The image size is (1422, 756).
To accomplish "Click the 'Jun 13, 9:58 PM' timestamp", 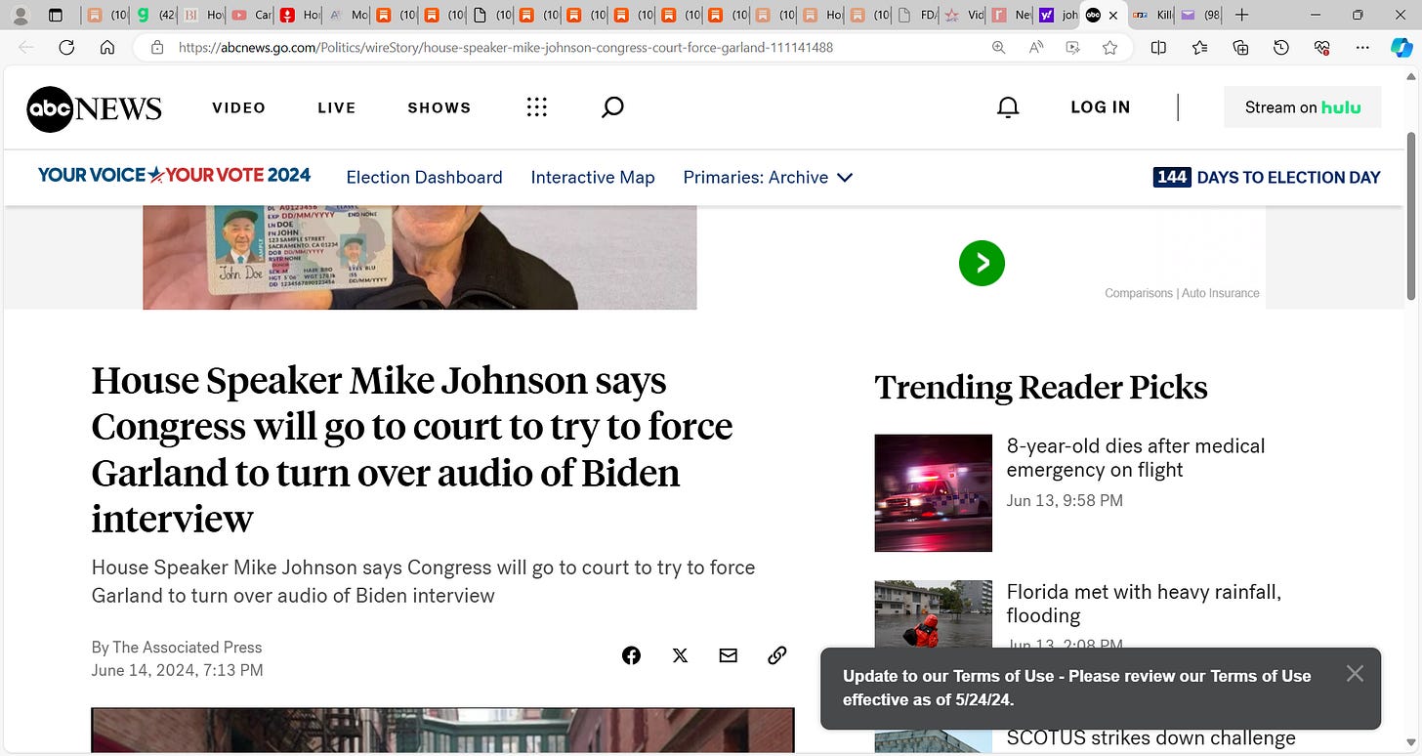I will coord(1065,500).
